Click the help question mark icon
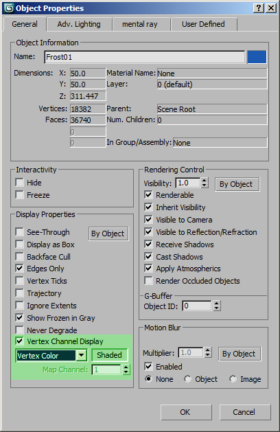 tap(259, 8)
